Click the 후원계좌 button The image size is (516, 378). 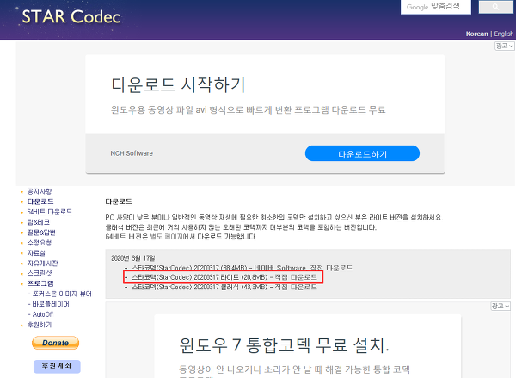click(x=57, y=366)
